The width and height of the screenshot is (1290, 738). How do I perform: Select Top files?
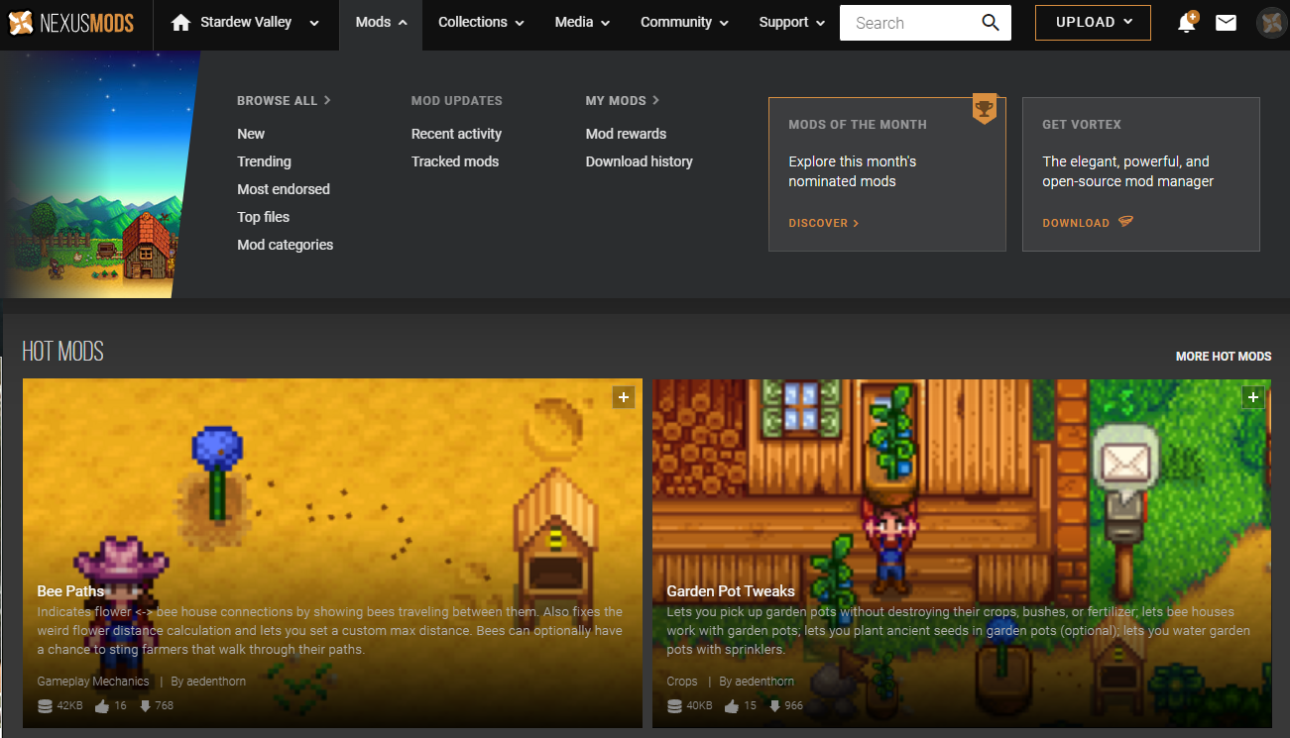pyautogui.click(x=263, y=217)
